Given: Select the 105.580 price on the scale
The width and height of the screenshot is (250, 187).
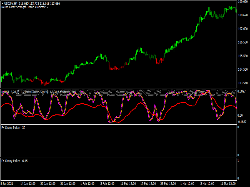Looking at the screenshot, I should pos(243,56).
